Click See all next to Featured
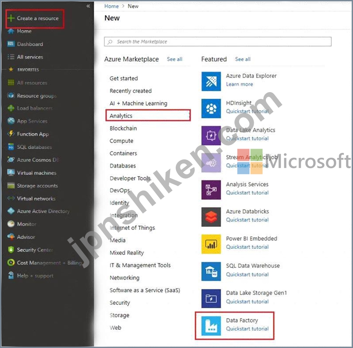353x348 pixels. click(x=243, y=59)
